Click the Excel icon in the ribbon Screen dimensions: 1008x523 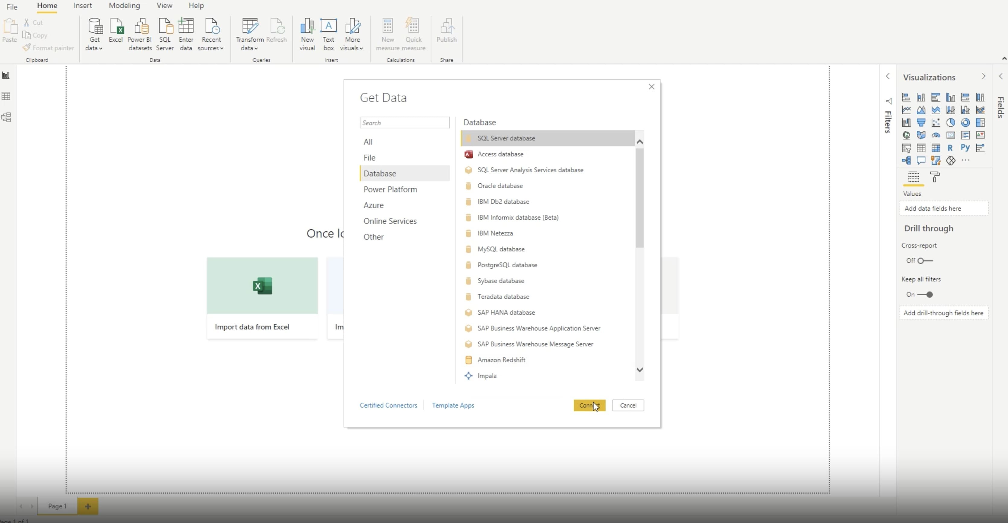coord(116,30)
